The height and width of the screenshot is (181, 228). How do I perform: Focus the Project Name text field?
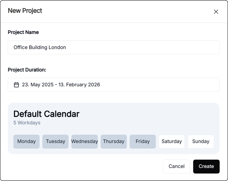pyautogui.click(x=114, y=48)
